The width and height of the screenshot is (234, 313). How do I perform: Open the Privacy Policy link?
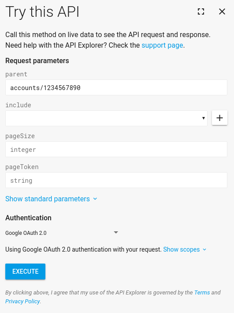coord(23,301)
